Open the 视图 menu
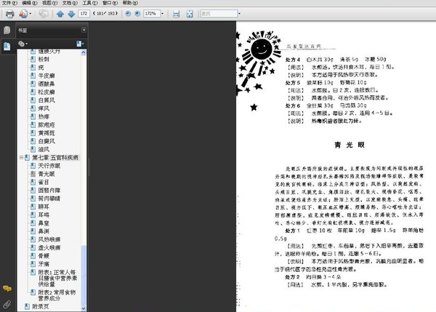 pyautogui.click(x=49, y=3)
